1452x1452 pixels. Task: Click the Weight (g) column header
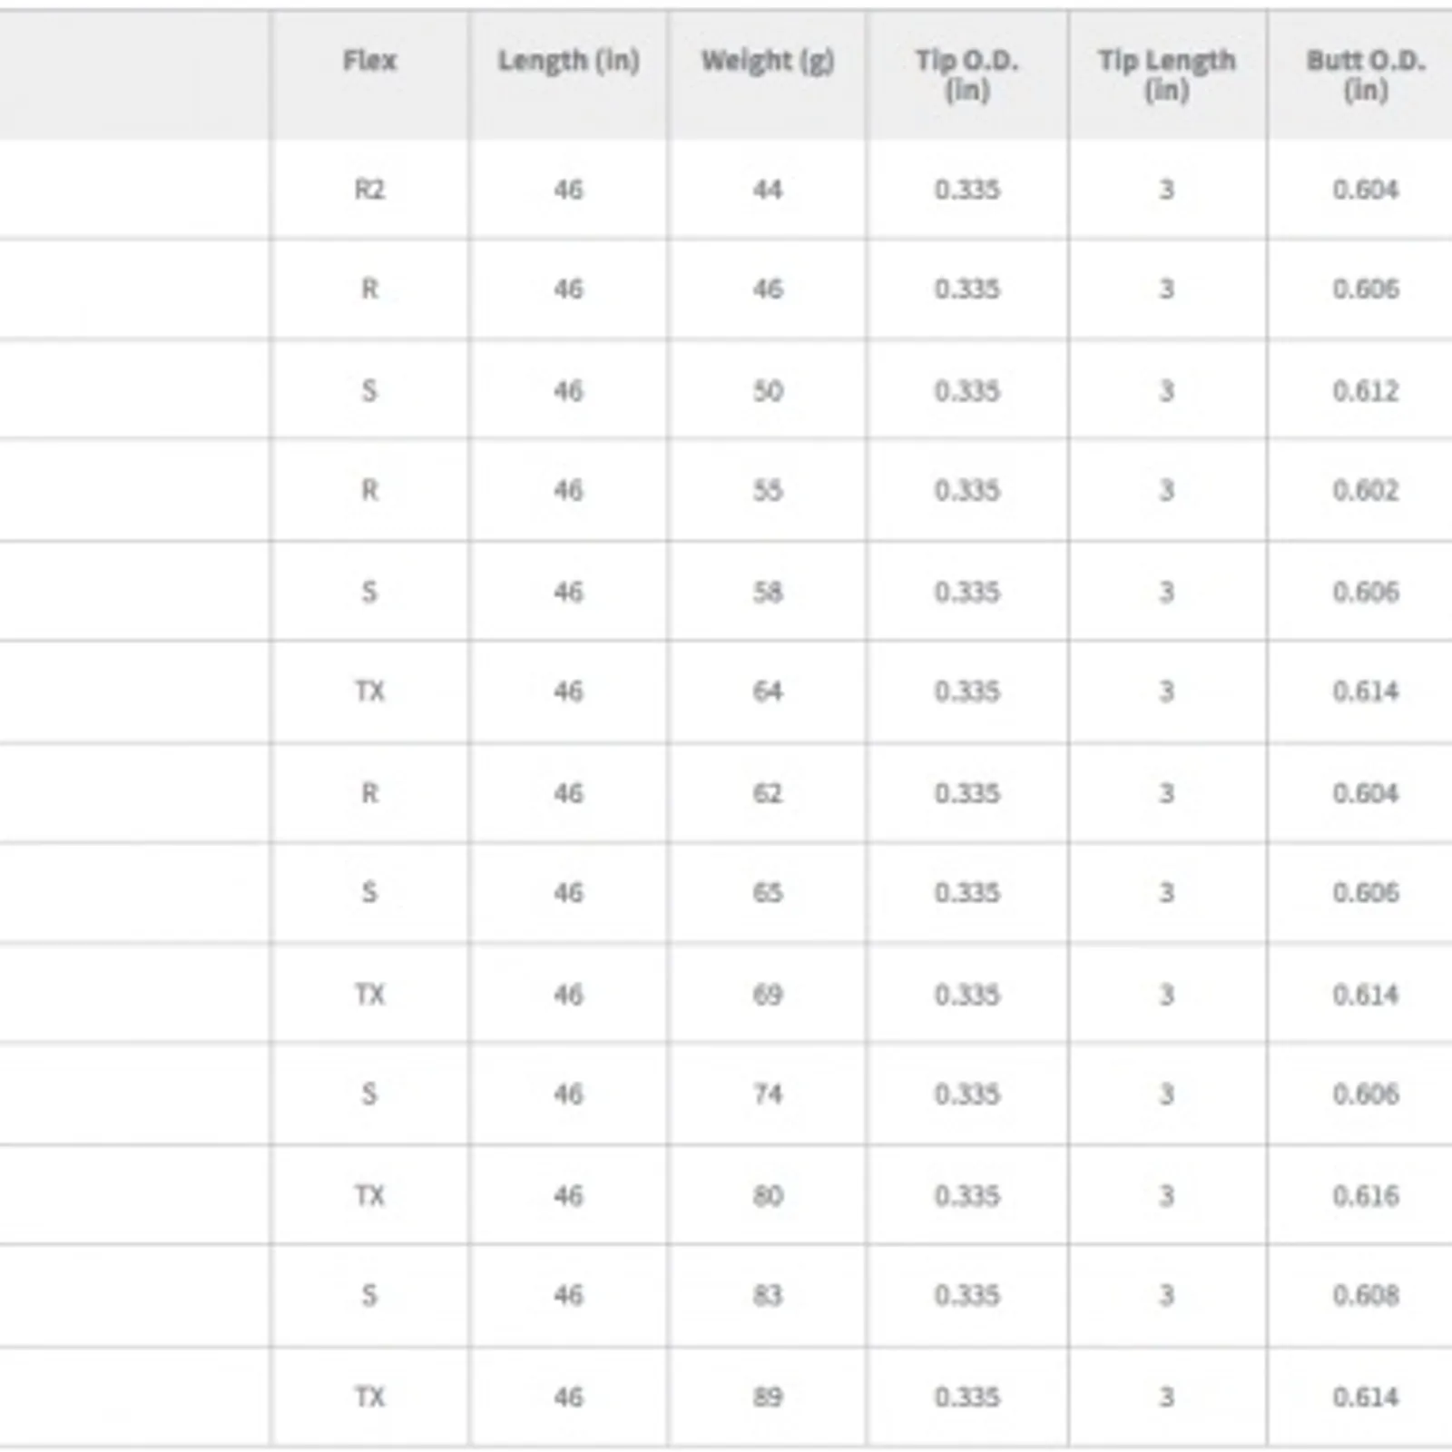(x=767, y=61)
